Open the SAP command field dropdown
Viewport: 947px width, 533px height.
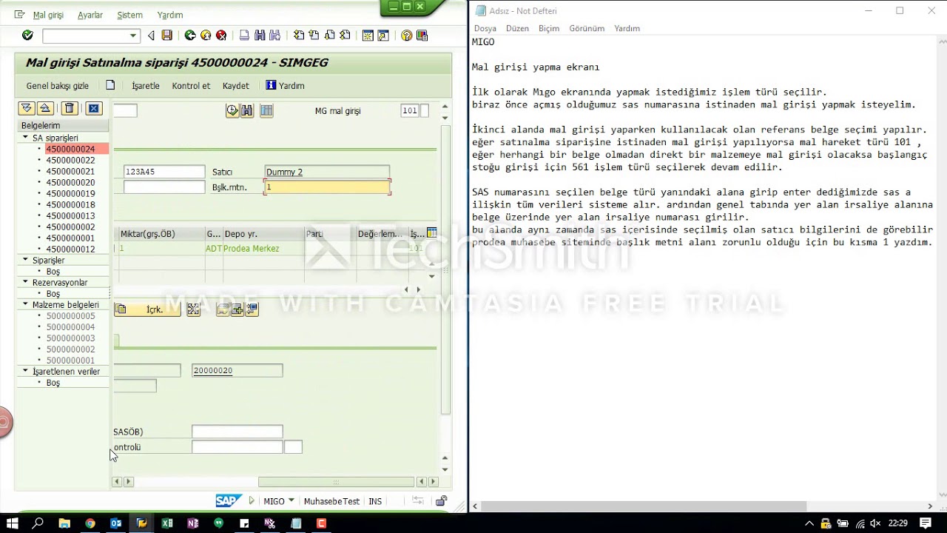click(x=133, y=36)
